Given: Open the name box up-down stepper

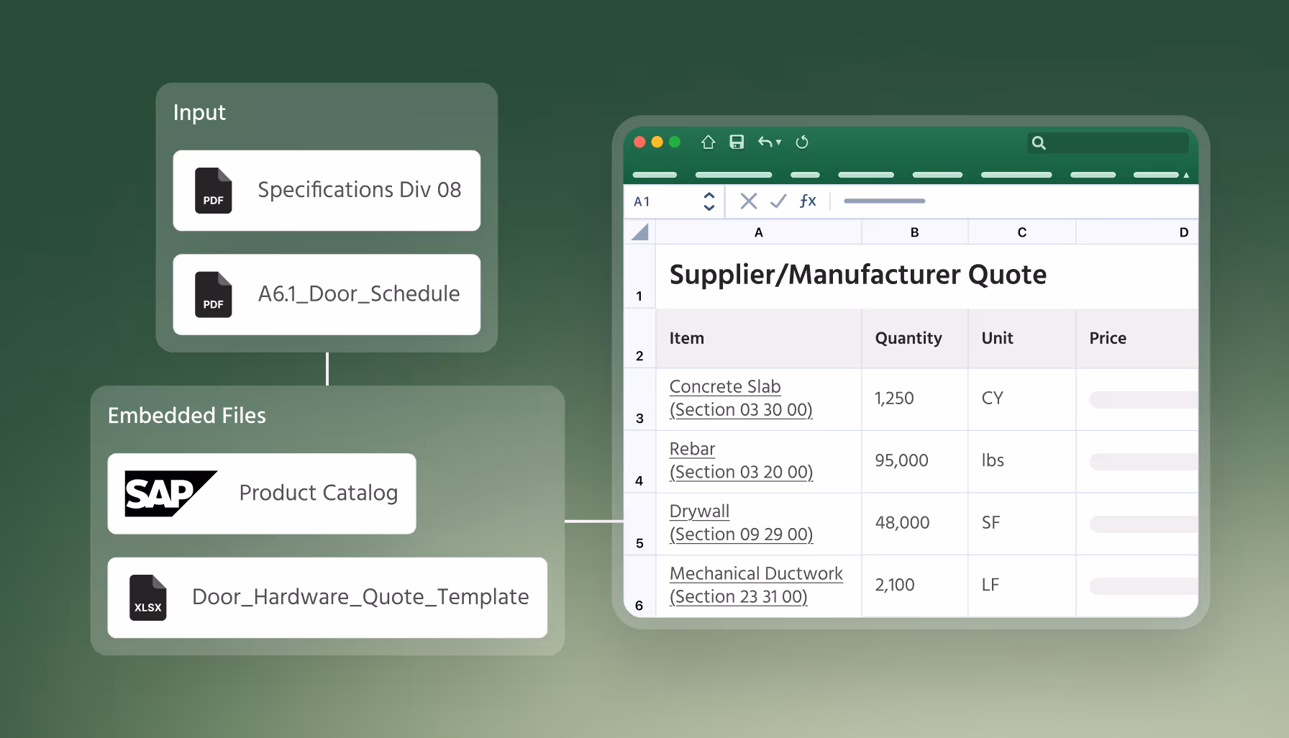Looking at the screenshot, I should point(709,201).
